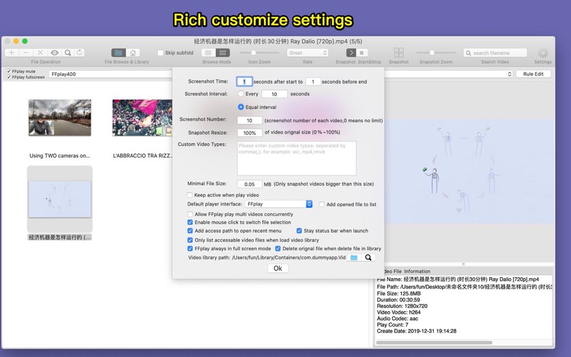This screenshot has height=357, width=571.
Task: Open the Rate dropdown showing Great
Action: pos(308,53)
